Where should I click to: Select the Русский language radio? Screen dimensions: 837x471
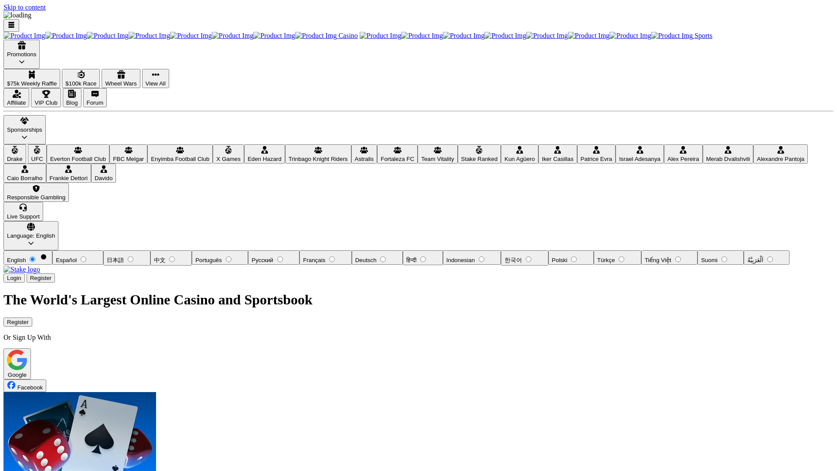(x=280, y=259)
